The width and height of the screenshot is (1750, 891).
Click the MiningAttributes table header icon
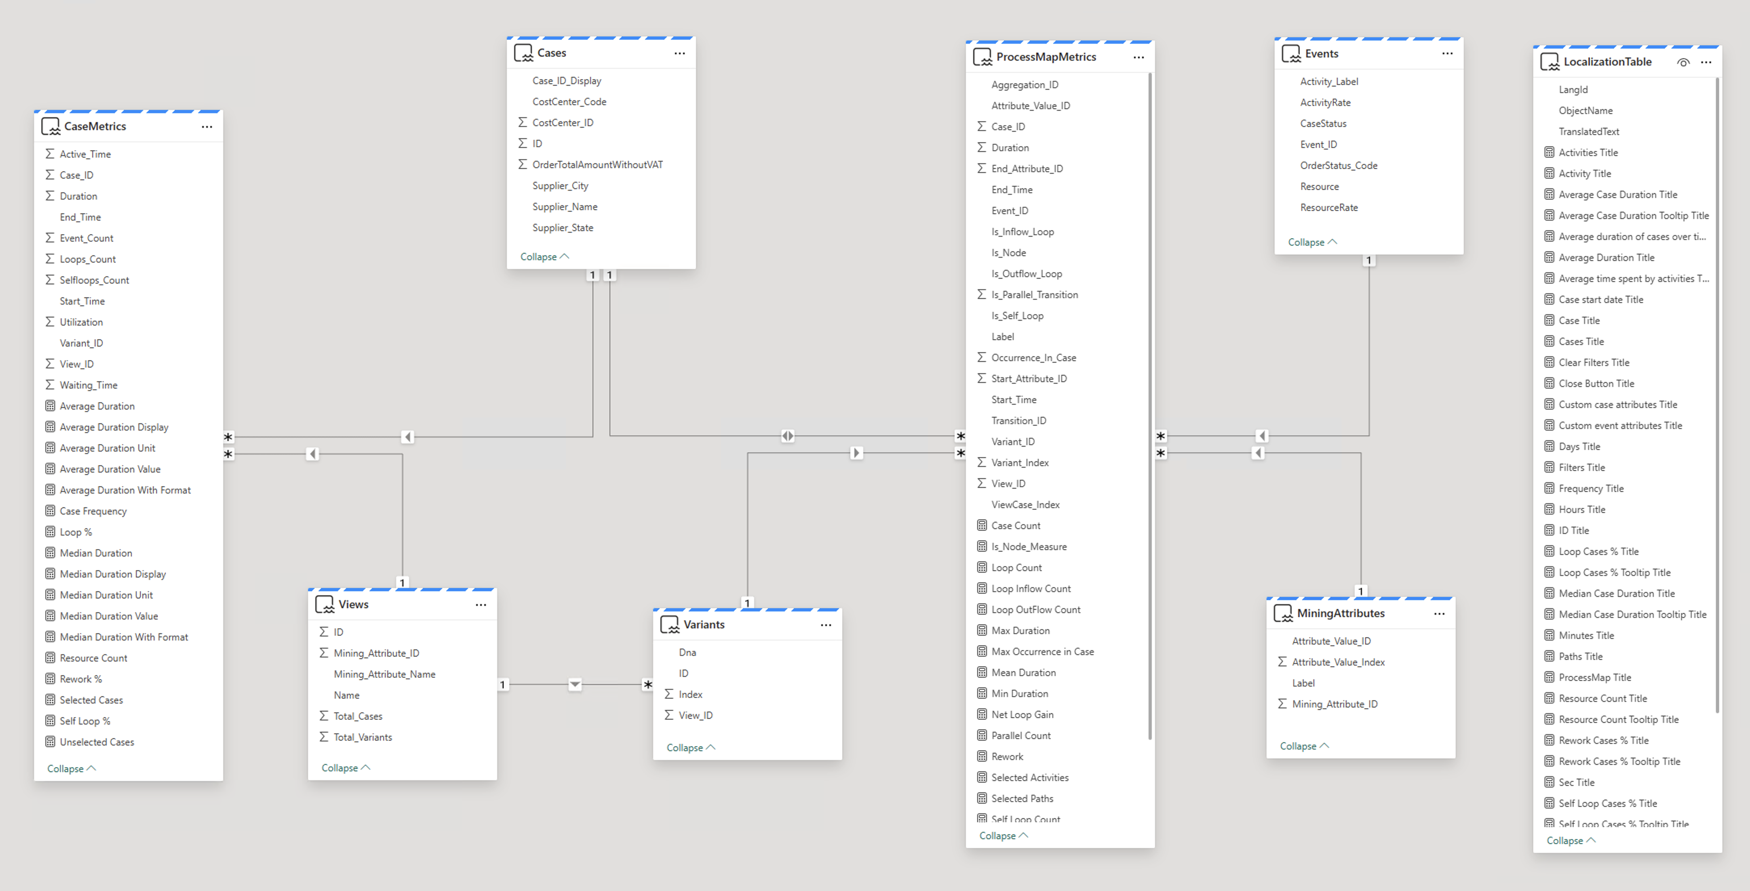(x=1283, y=613)
